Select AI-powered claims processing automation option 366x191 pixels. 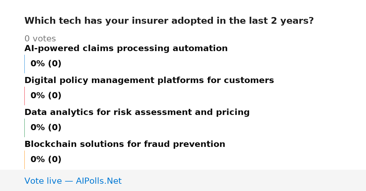[126, 49]
